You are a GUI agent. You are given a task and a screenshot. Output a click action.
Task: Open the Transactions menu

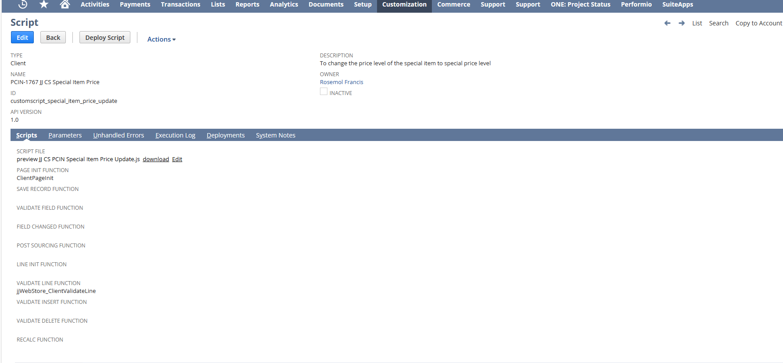tap(180, 4)
